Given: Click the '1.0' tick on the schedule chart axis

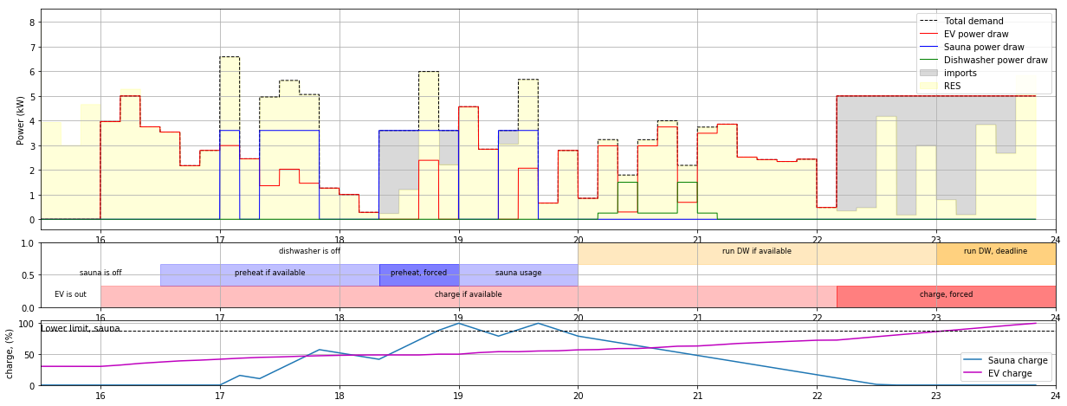Looking at the screenshot, I should 28,243.
